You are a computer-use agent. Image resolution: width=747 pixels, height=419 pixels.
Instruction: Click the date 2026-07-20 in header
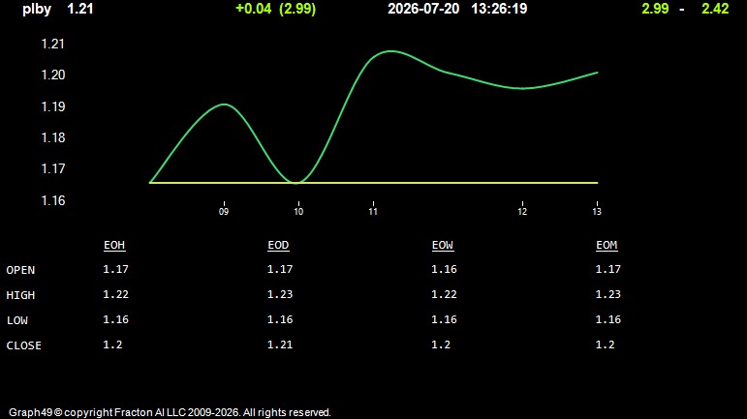click(423, 9)
